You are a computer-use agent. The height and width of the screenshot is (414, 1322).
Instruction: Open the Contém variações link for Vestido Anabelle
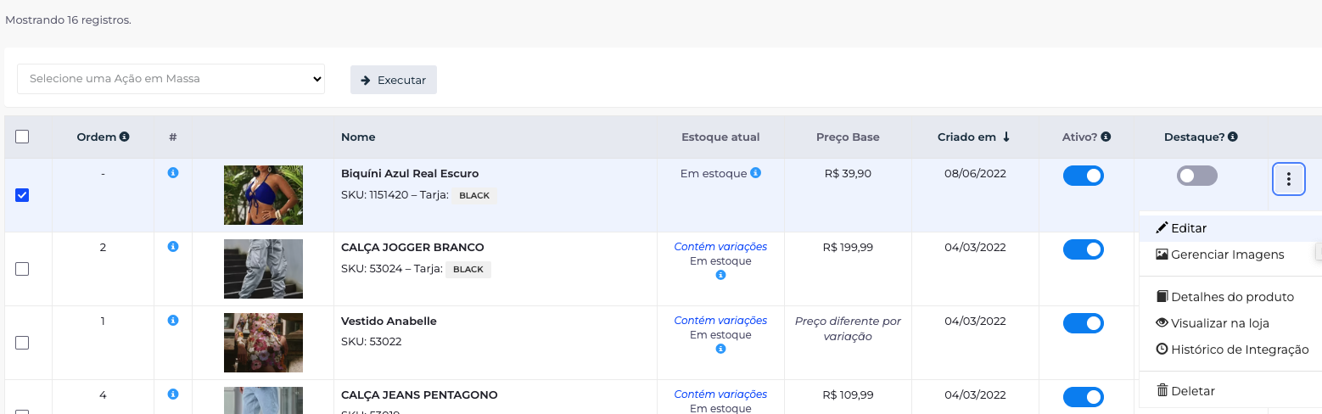click(720, 321)
